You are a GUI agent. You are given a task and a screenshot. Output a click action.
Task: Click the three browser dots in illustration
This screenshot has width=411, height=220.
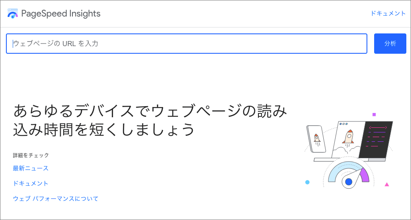tap(343, 124)
